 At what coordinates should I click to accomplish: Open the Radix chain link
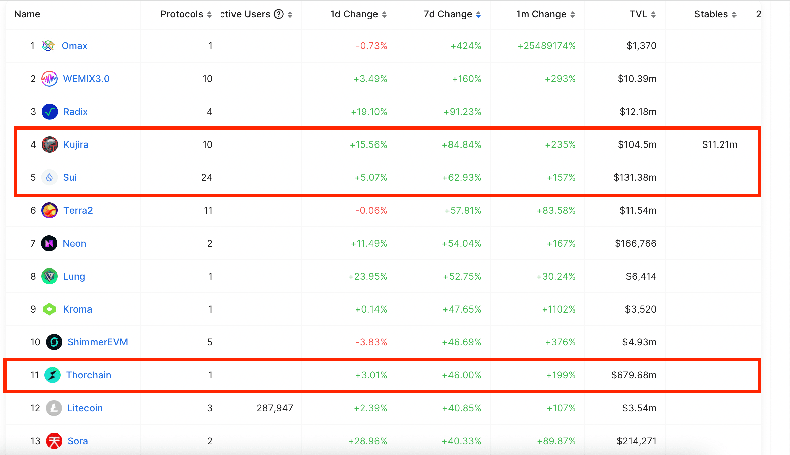75,112
